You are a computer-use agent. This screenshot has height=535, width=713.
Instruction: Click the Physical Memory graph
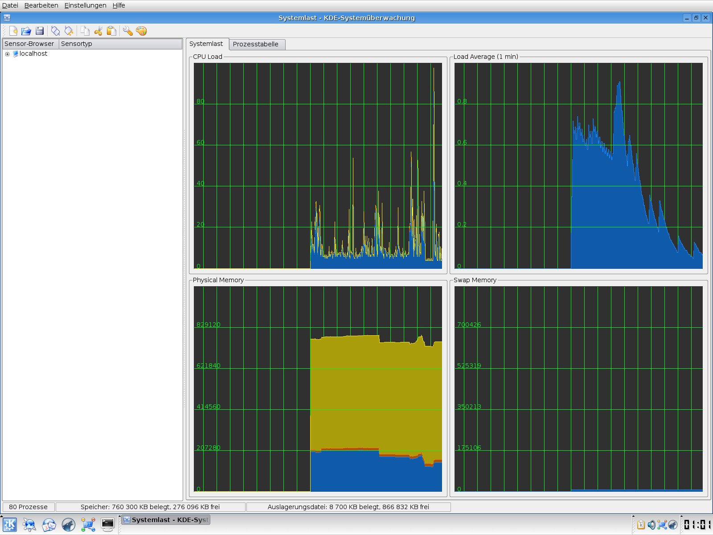pos(318,389)
